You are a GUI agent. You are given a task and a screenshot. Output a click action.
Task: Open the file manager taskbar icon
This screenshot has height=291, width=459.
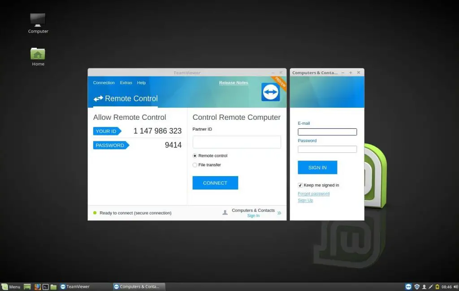click(x=54, y=287)
